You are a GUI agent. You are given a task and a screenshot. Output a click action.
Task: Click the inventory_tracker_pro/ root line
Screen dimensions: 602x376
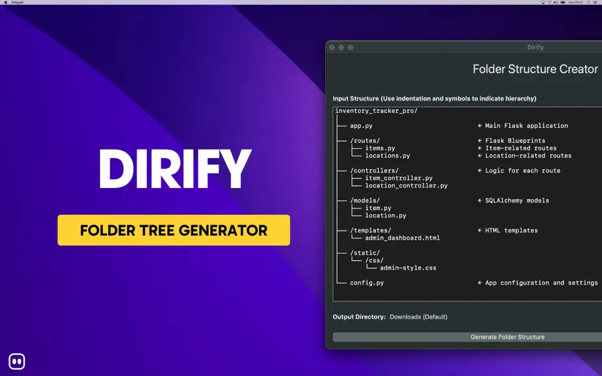pyautogui.click(x=376, y=111)
